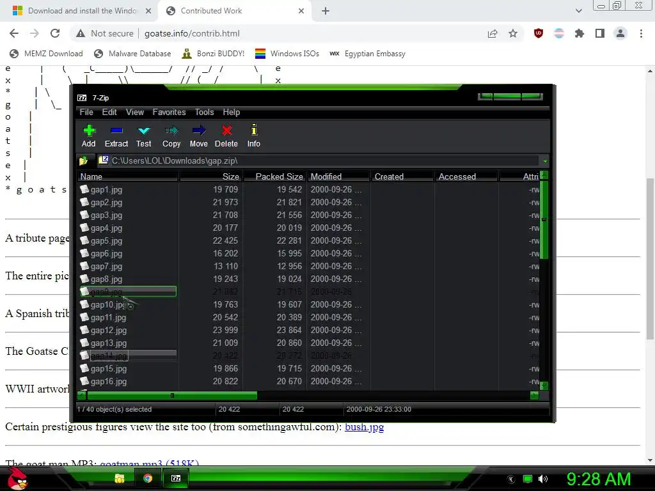
Task: Select file gap10.jpg
Action: (109, 305)
